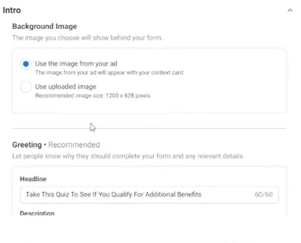The height and width of the screenshot is (243, 301).
Task: Collapse the Intro section chevron
Action: click(x=290, y=10)
